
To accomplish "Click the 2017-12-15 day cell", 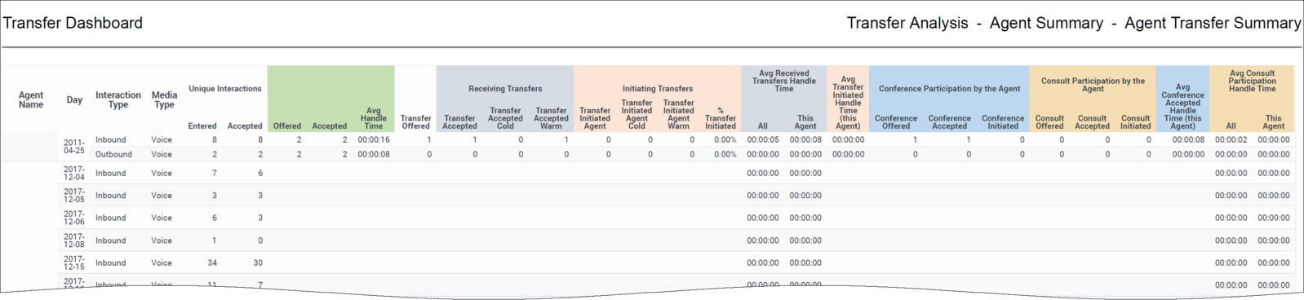I will [x=74, y=262].
